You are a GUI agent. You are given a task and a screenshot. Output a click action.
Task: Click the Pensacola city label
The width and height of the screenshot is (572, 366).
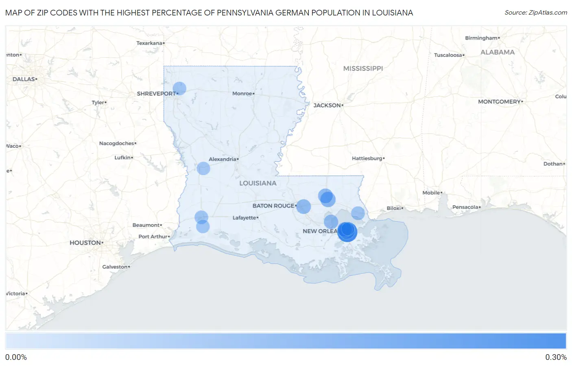[465, 207]
